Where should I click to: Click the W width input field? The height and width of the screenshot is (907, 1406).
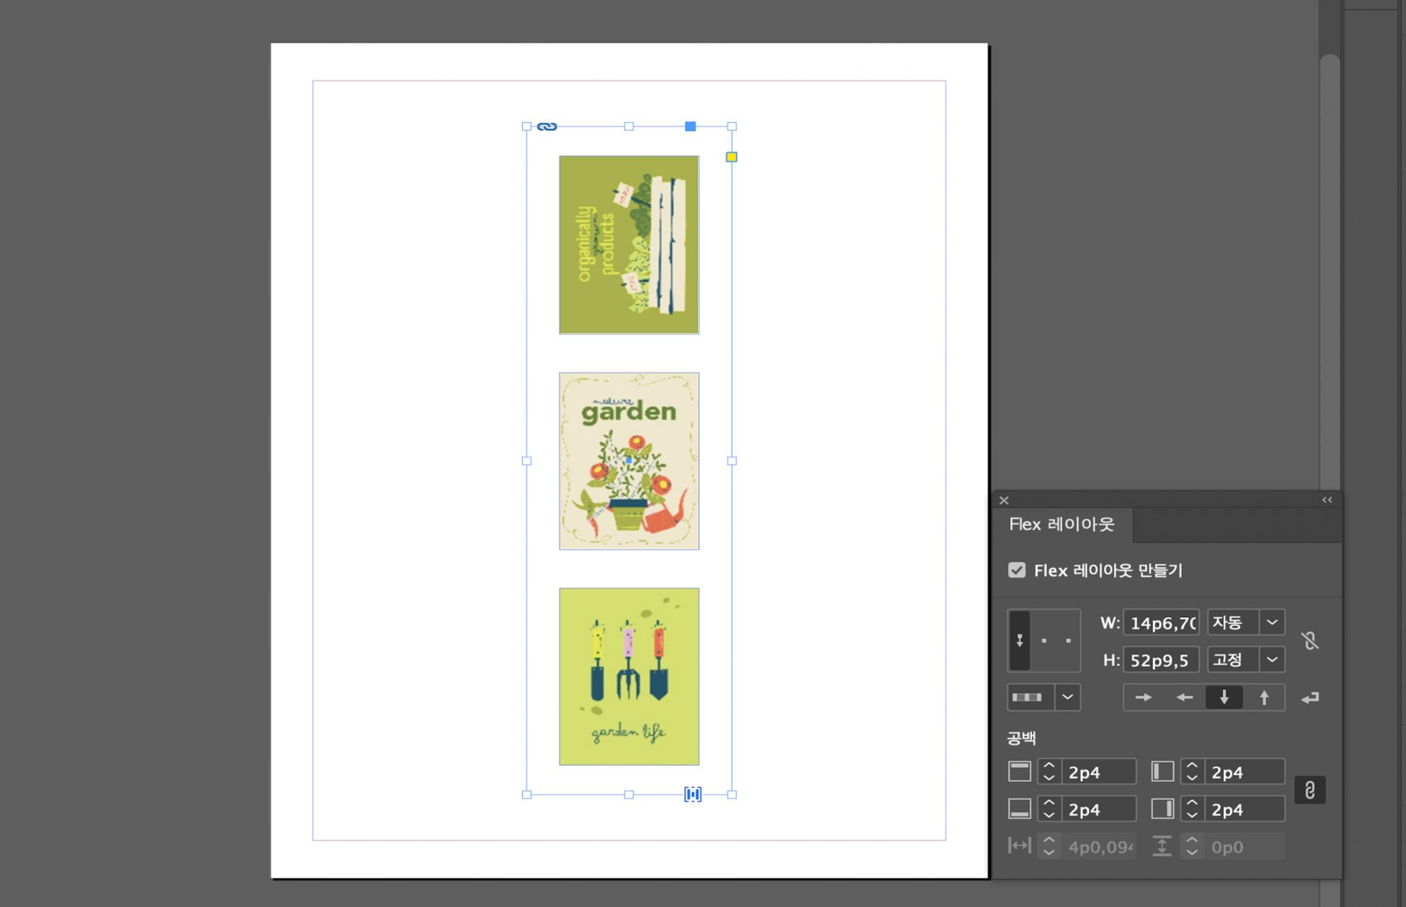[1161, 623]
